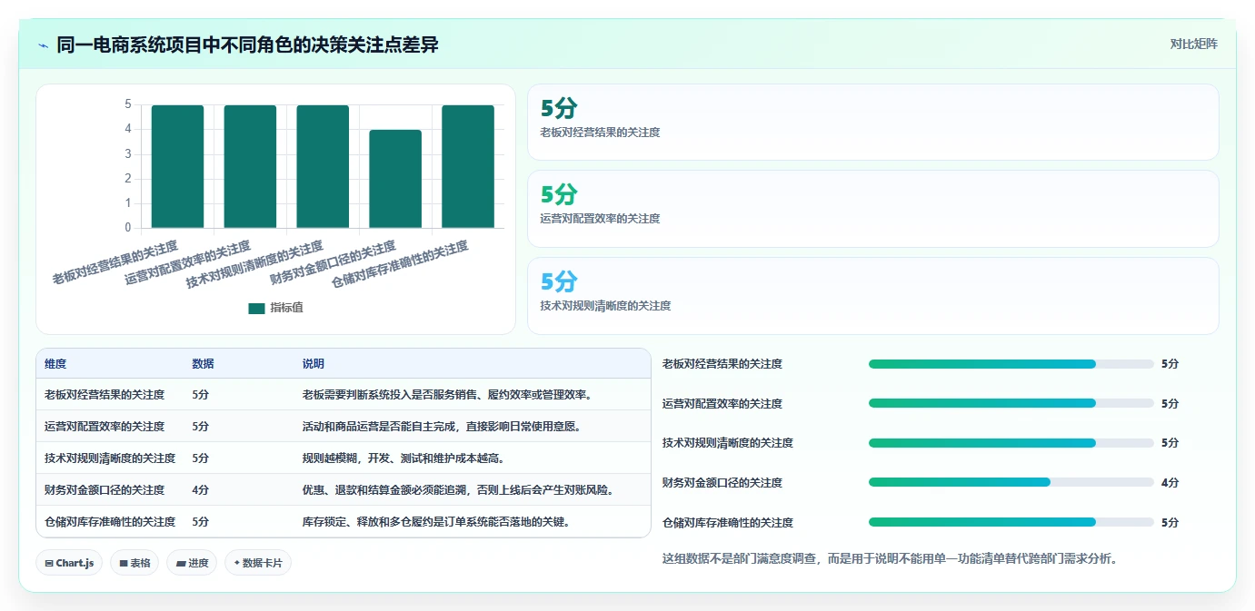Image resolution: width=1255 pixels, height=611 pixels.
Task: Click the footnote starting 这组数据不是部门满意度调查
Action: [890, 559]
